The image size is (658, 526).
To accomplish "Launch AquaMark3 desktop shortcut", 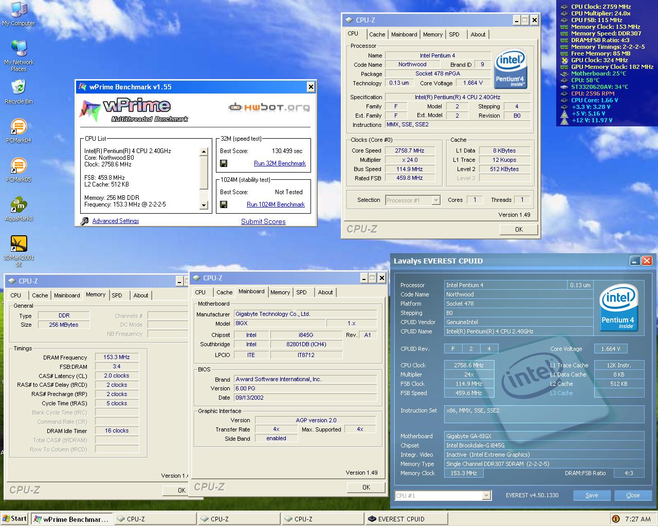I will click(x=19, y=209).
